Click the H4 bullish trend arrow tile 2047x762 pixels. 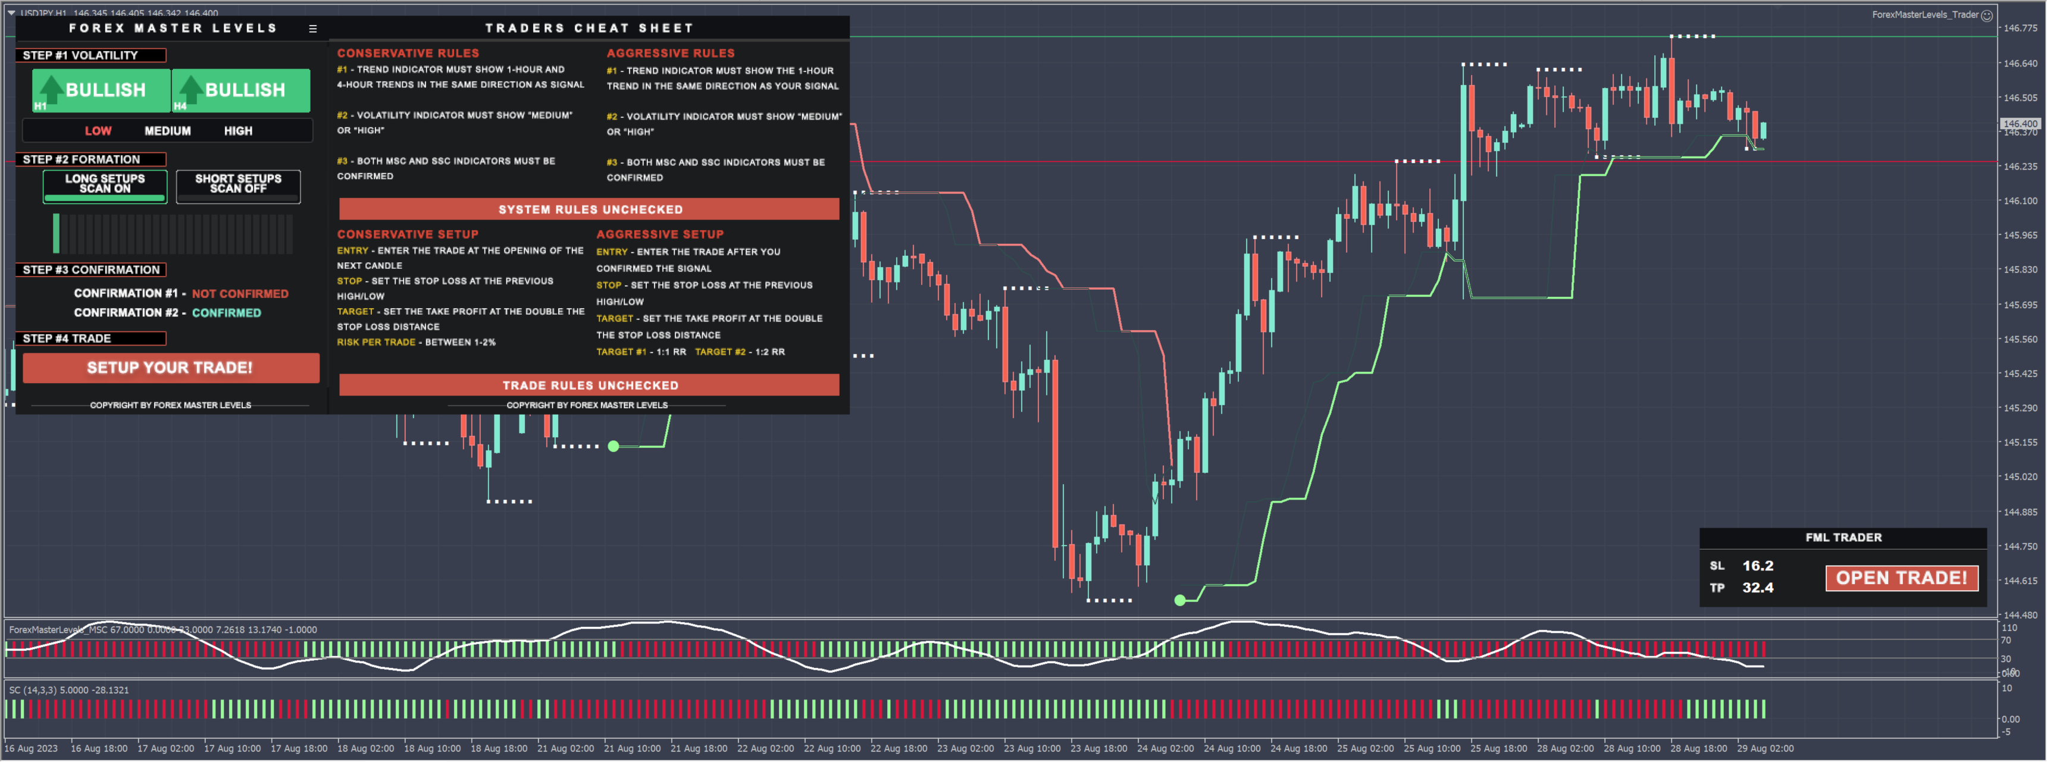[241, 90]
